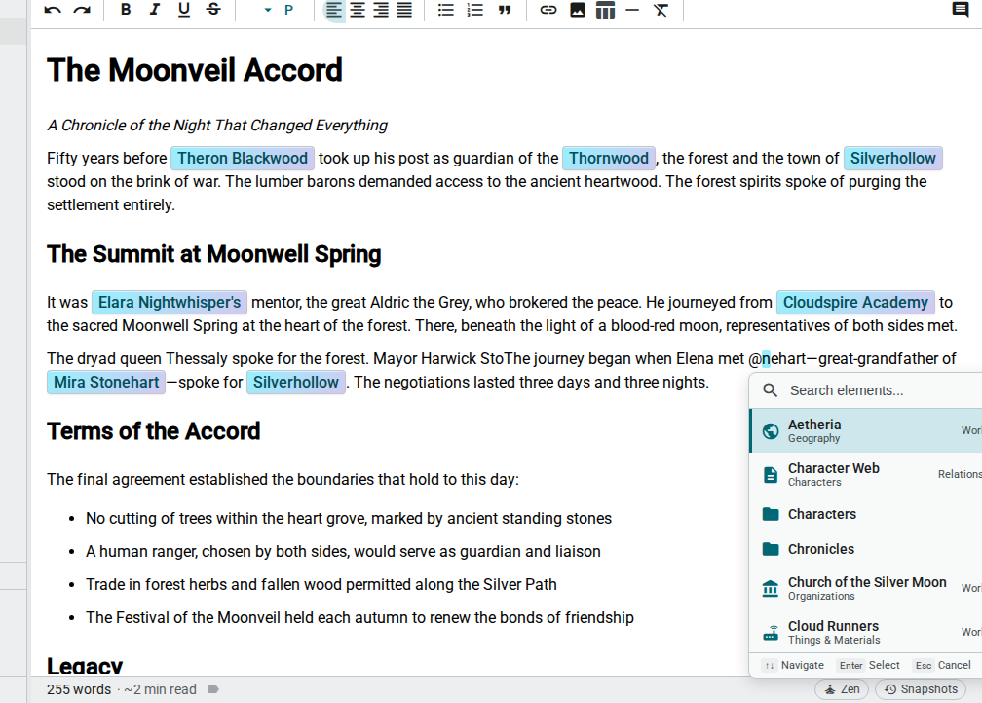This screenshot has height=703, width=982.
Task: Pick the Characters folder entry
Action: pos(866,514)
